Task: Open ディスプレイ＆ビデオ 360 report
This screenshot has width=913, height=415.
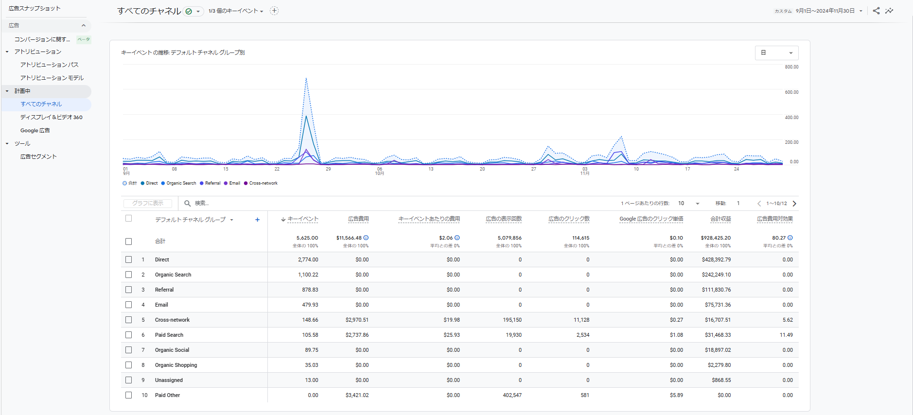Action: tap(52, 117)
